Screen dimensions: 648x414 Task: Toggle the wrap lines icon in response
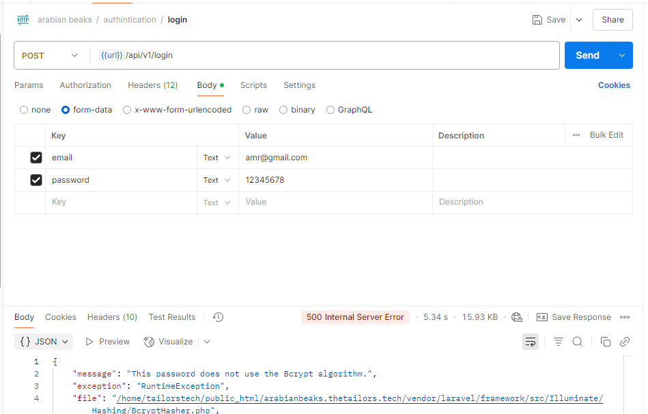click(531, 342)
